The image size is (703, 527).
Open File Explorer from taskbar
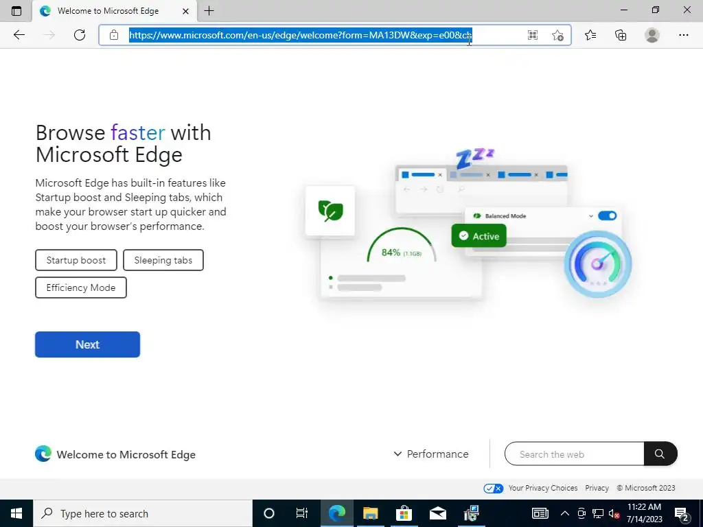point(370,513)
